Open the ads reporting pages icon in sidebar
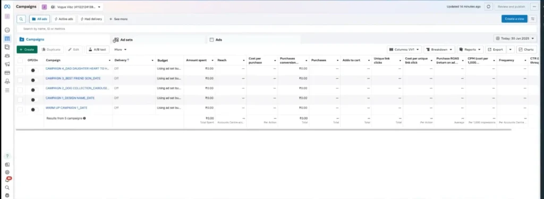The width and height of the screenshot is (544, 199). [7, 47]
